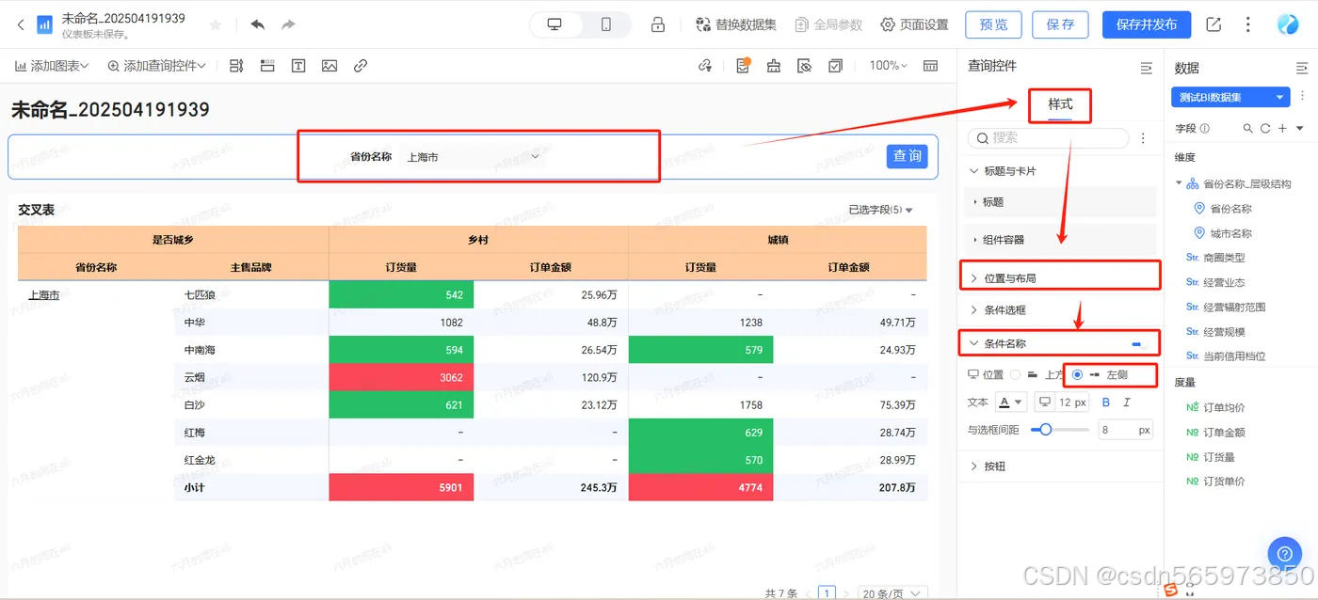Add a new field with plus icon
The width and height of the screenshot is (1318, 600).
point(1282,128)
